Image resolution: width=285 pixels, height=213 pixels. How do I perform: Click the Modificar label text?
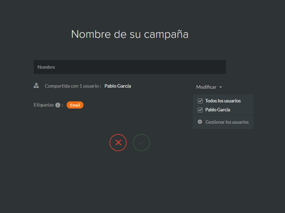[x=206, y=87]
